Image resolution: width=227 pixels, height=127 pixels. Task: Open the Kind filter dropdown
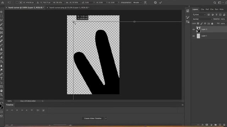(x=199, y=15)
